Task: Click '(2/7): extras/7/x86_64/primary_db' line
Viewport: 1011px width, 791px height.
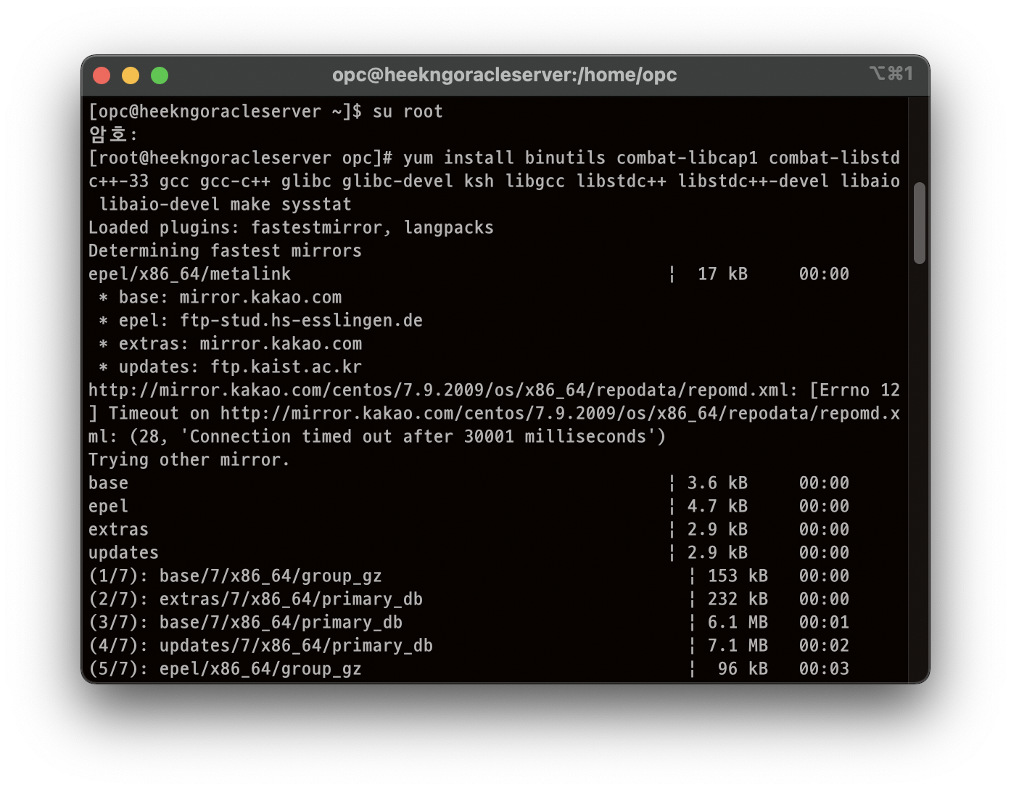Action: point(255,599)
